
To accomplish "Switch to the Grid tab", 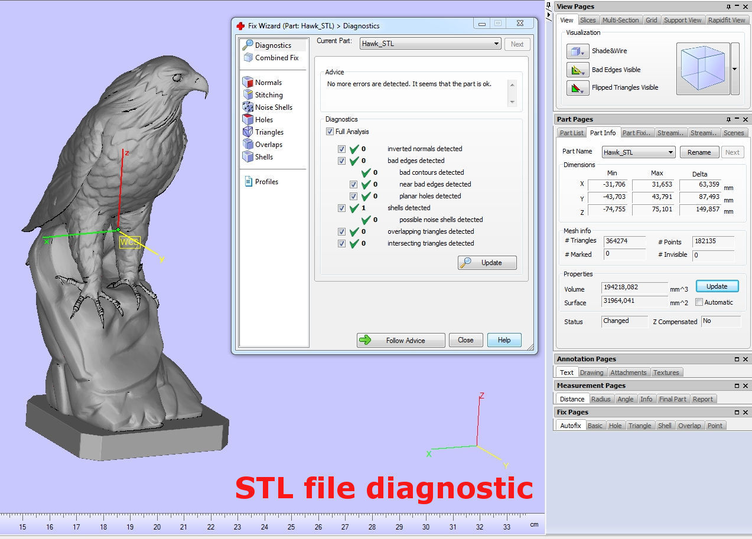I will [x=651, y=20].
